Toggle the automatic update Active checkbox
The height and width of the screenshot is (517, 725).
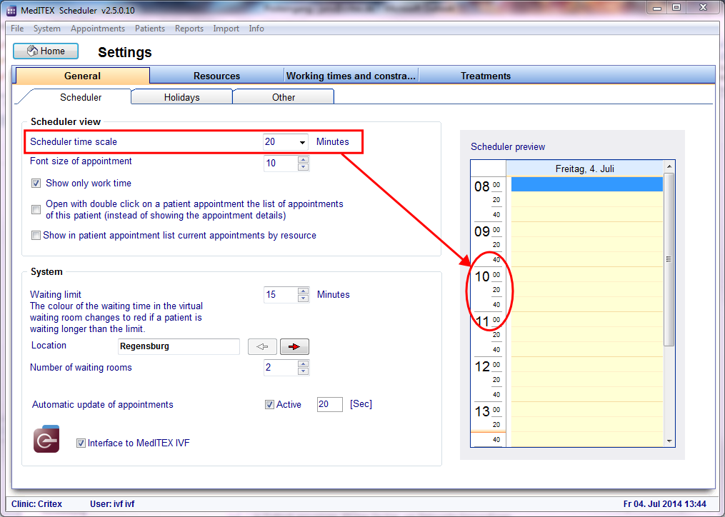click(x=269, y=405)
